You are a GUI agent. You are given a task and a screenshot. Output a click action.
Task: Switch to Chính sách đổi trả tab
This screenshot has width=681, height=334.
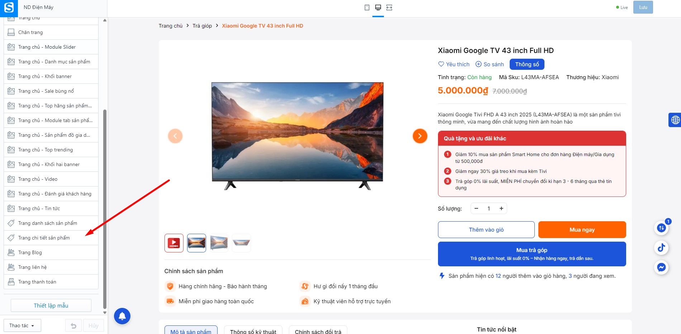click(318, 331)
